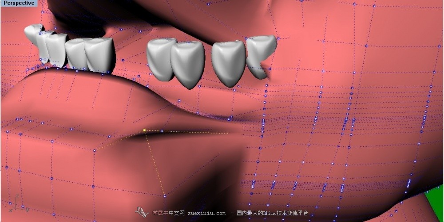The width and height of the screenshot is (444, 222).
Task: Select the yellow highlighted control point
Action: [x=144, y=130]
